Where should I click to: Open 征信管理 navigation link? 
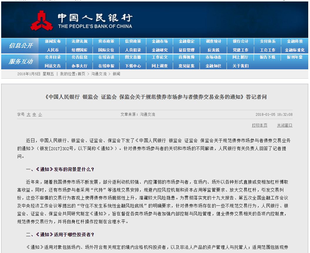point(187,50)
